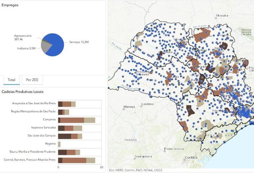Switch to the Total tab
The width and height of the screenshot is (254, 173).
(12, 80)
